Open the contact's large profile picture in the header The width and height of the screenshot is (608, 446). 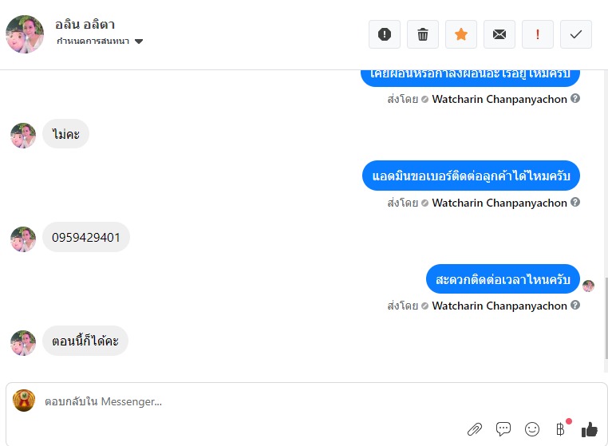tap(25, 34)
